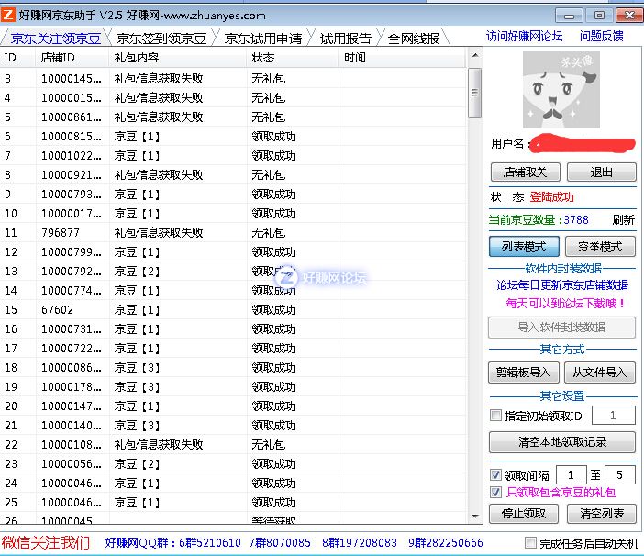644x556 pixels.
Task: Click the 礼包内容 column header
Action: point(178,58)
